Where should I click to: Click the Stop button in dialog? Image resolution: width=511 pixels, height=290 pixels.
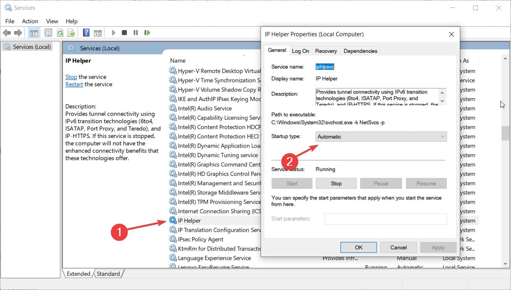[x=336, y=183]
